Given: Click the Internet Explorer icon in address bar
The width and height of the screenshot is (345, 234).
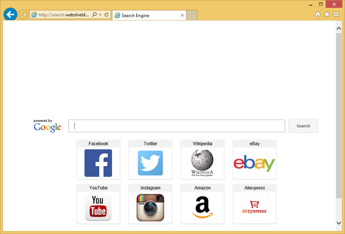Looking at the screenshot, I should (34, 15).
